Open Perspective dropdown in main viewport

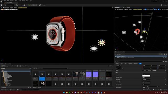coord(6,8)
